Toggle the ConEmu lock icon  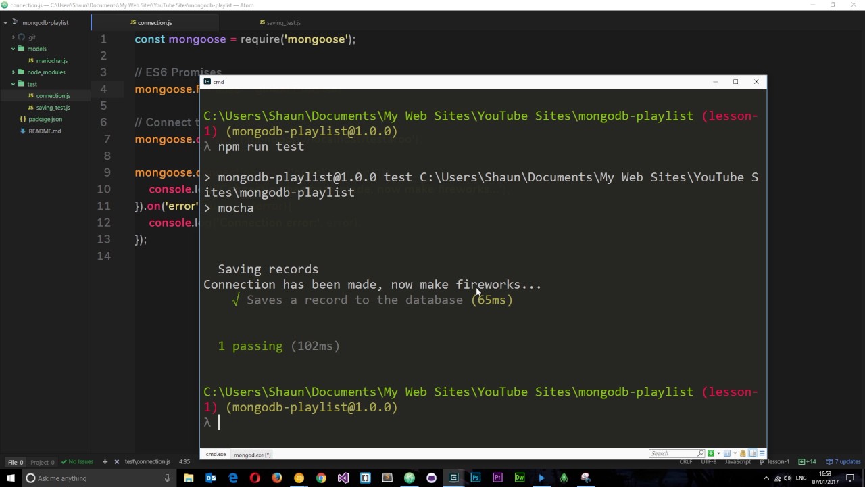pyautogui.click(x=743, y=453)
